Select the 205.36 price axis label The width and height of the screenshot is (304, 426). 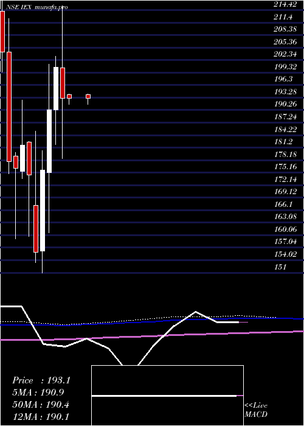[285, 41]
